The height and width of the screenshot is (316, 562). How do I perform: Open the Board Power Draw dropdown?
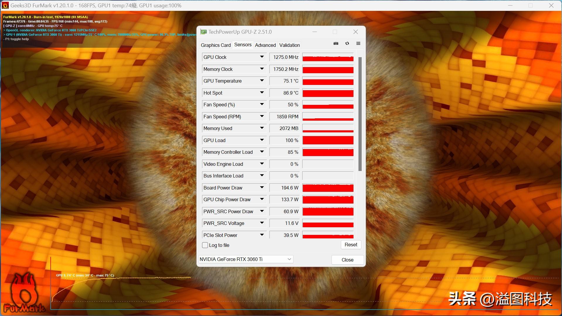(262, 188)
